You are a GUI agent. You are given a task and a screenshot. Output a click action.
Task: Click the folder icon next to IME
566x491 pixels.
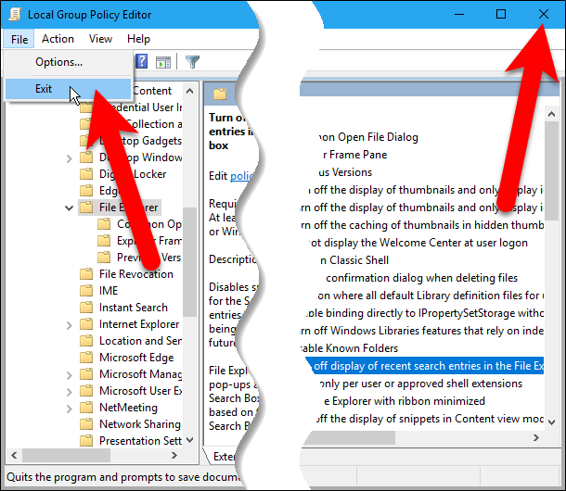[x=86, y=291]
